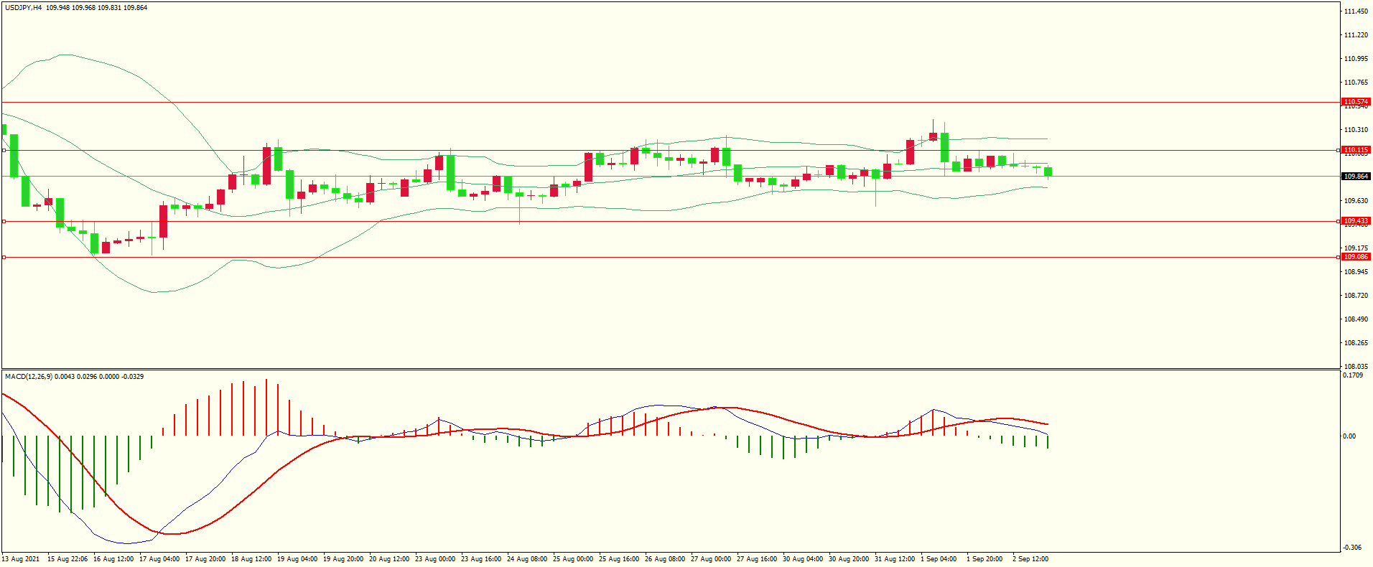Viewport: 1373px width, 567px height.
Task: Click the 13 Aug 2021 date label
Action: point(21,559)
